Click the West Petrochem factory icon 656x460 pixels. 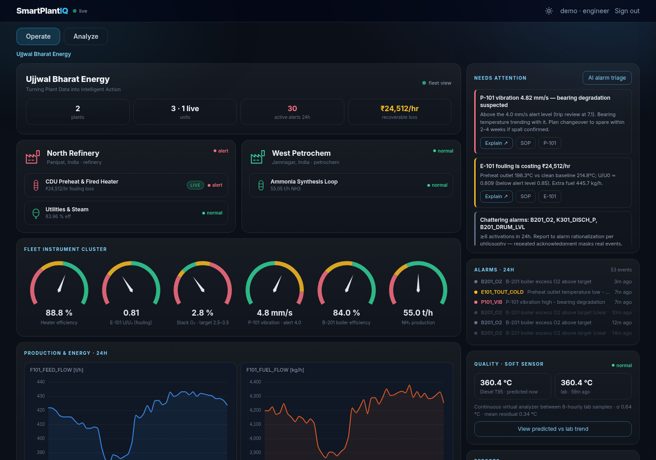click(x=258, y=157)
